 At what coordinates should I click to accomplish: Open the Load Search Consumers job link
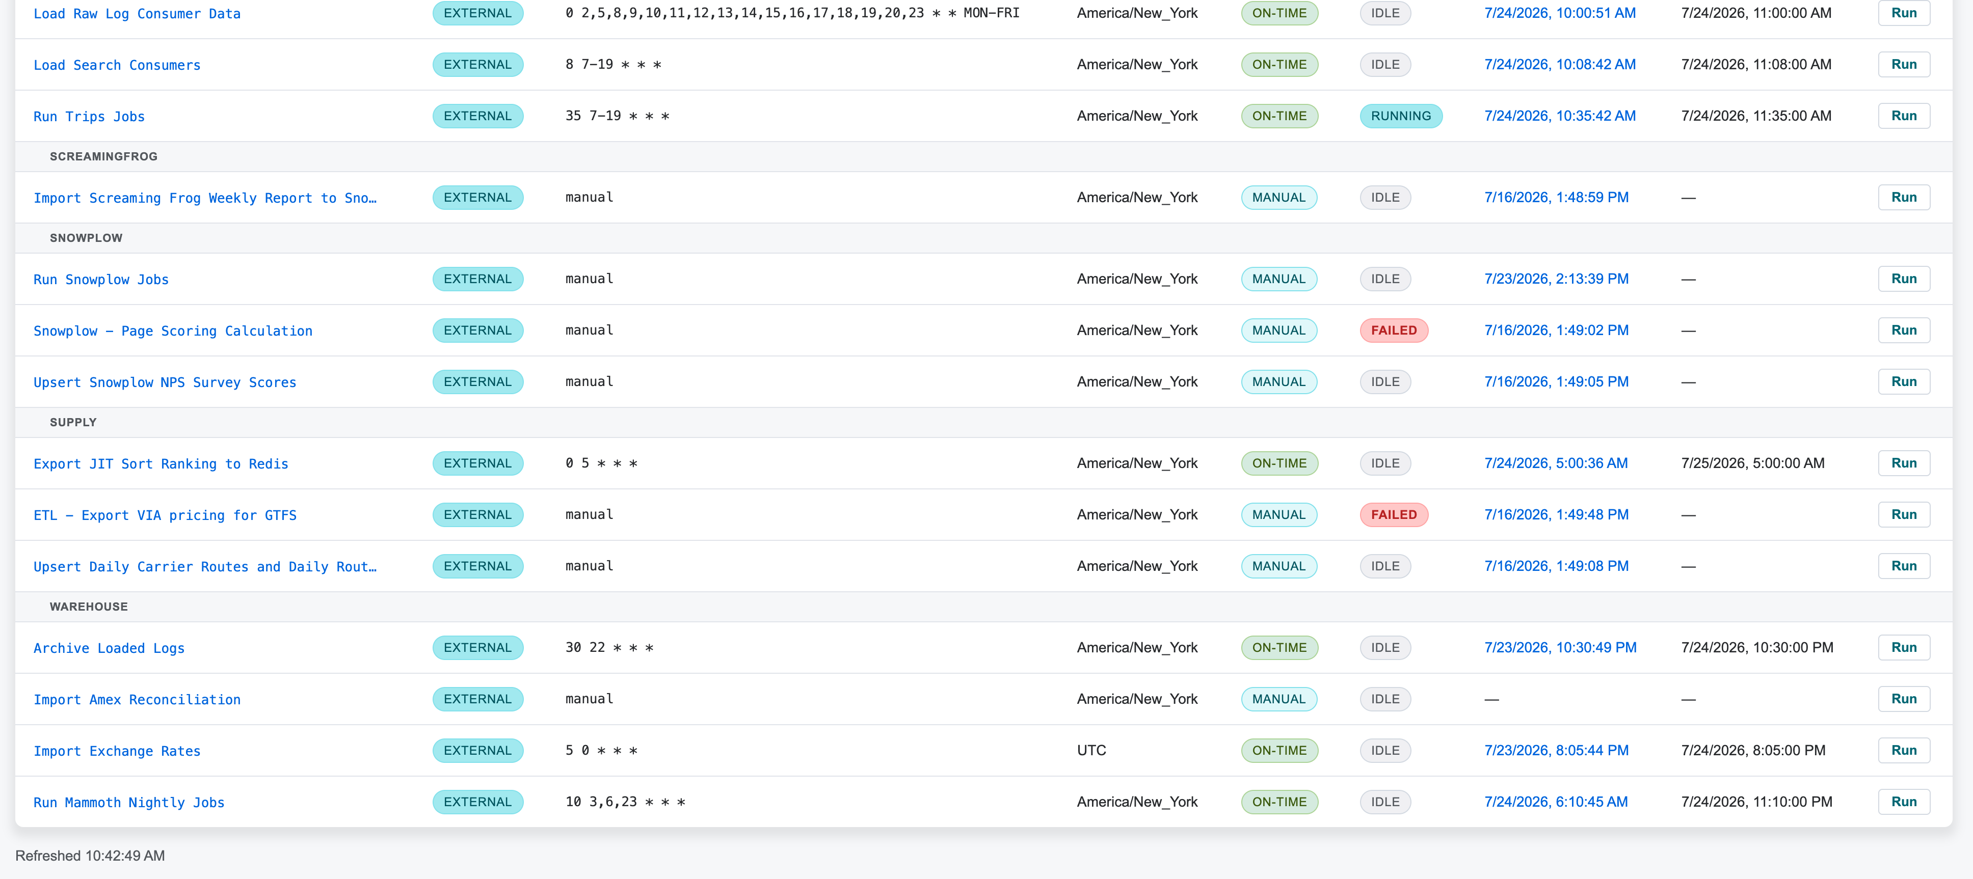coord(117,65)
